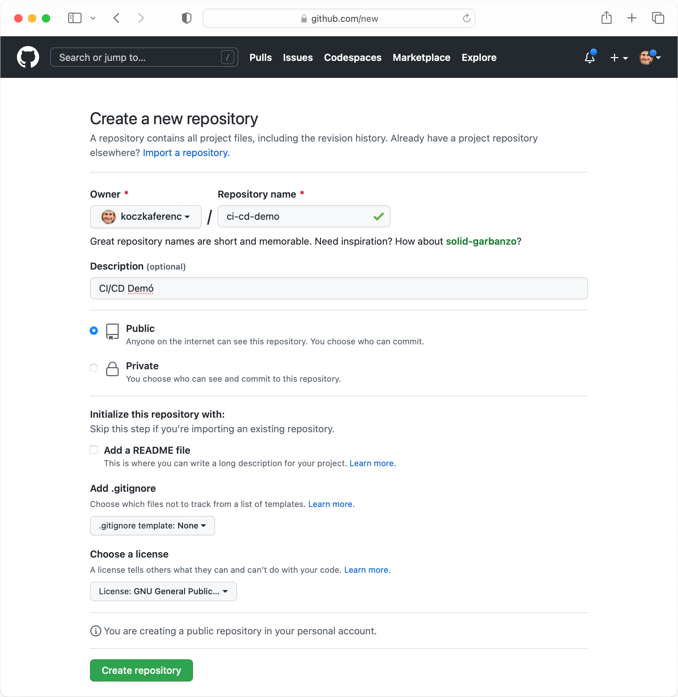Open the plus create-new menu
Screen dimensions: 678x697
tap(619, 58)
